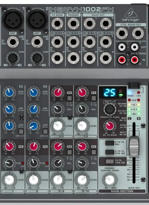Click LINE IN 9/10 left mono jack
Viewport: 149px width, 205px height.
pyautogui.click(x=106, y=42)
